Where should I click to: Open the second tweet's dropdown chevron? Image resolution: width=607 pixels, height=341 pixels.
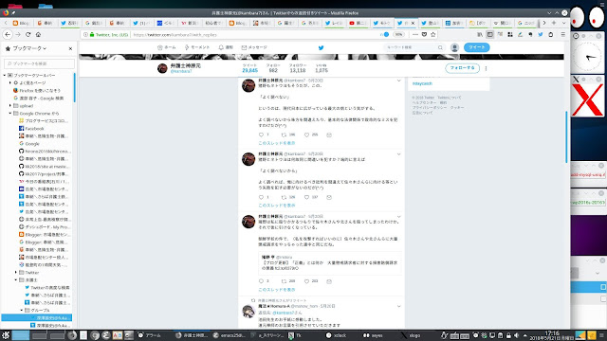coord(398,154)
